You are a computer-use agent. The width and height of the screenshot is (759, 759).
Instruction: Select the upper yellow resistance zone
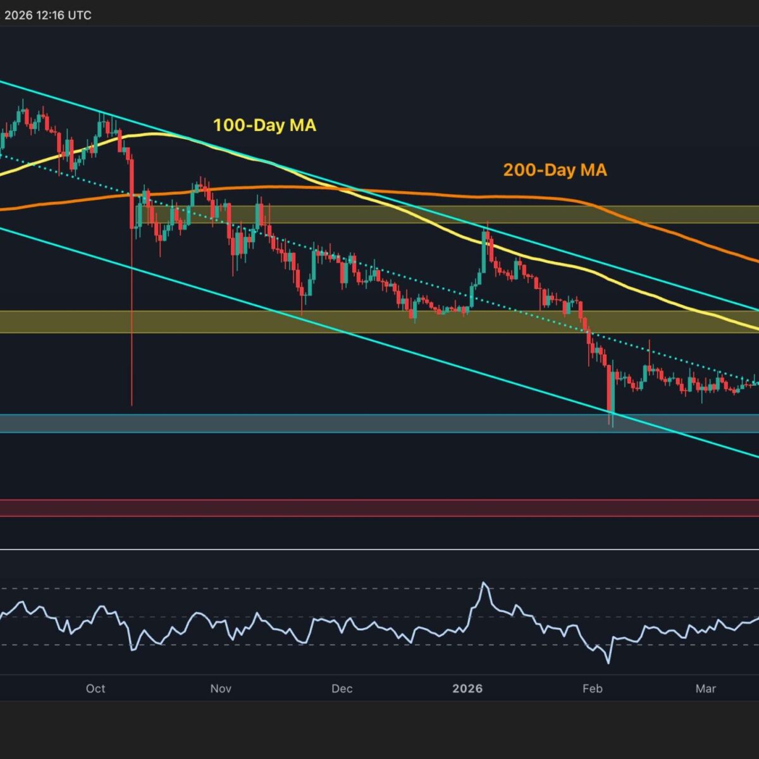click(x=443, y=214)
